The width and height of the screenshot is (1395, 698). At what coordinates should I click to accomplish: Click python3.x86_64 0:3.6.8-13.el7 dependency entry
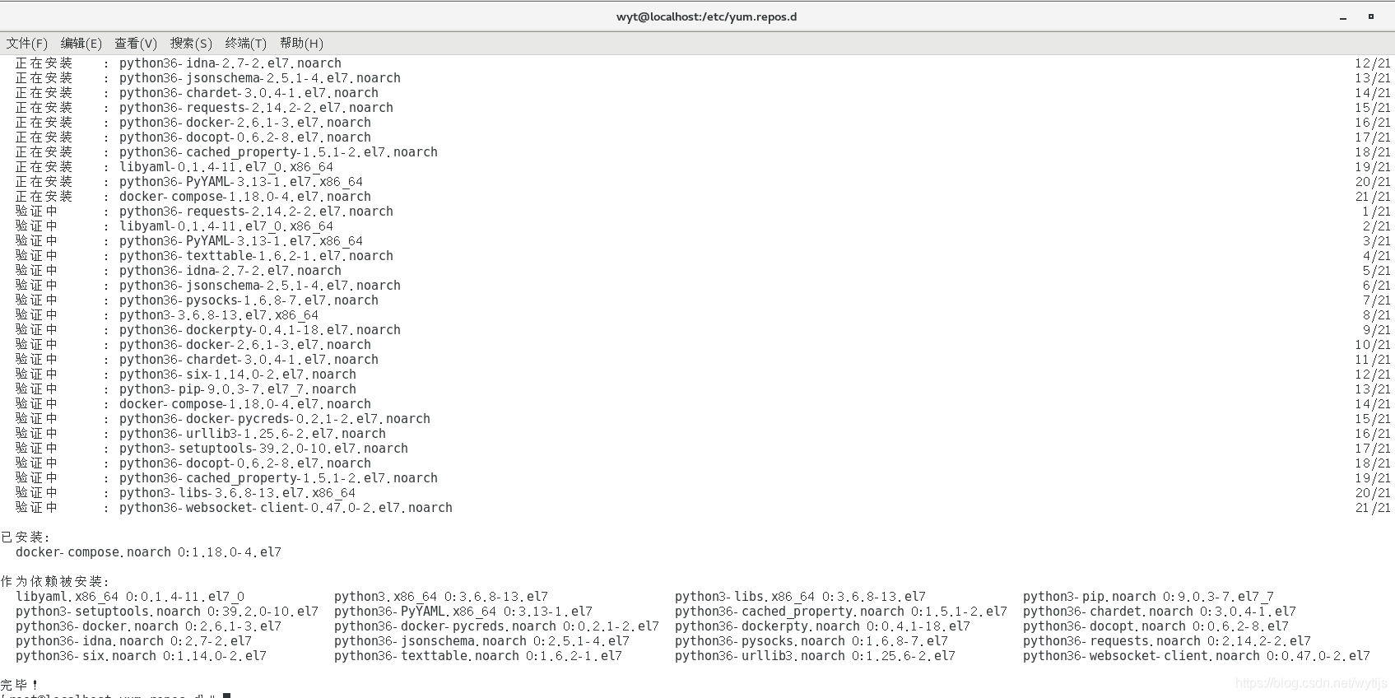tap(441, 597)
